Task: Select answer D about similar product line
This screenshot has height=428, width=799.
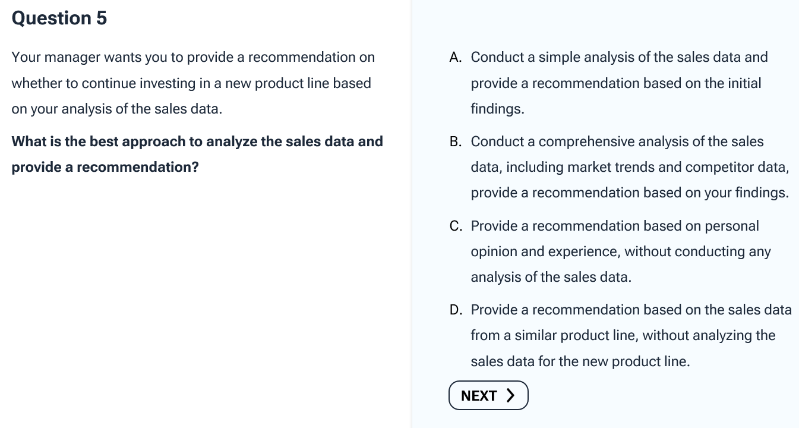Action: pos(621,335)
